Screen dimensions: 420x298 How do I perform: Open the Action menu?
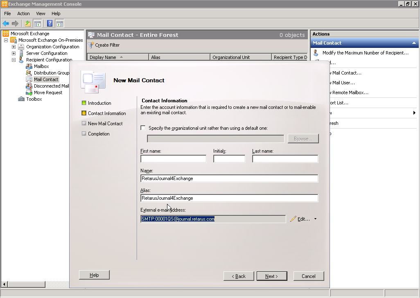(23, 14)
